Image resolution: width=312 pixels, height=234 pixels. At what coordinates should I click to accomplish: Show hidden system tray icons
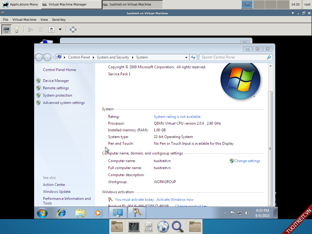point(225,213)
